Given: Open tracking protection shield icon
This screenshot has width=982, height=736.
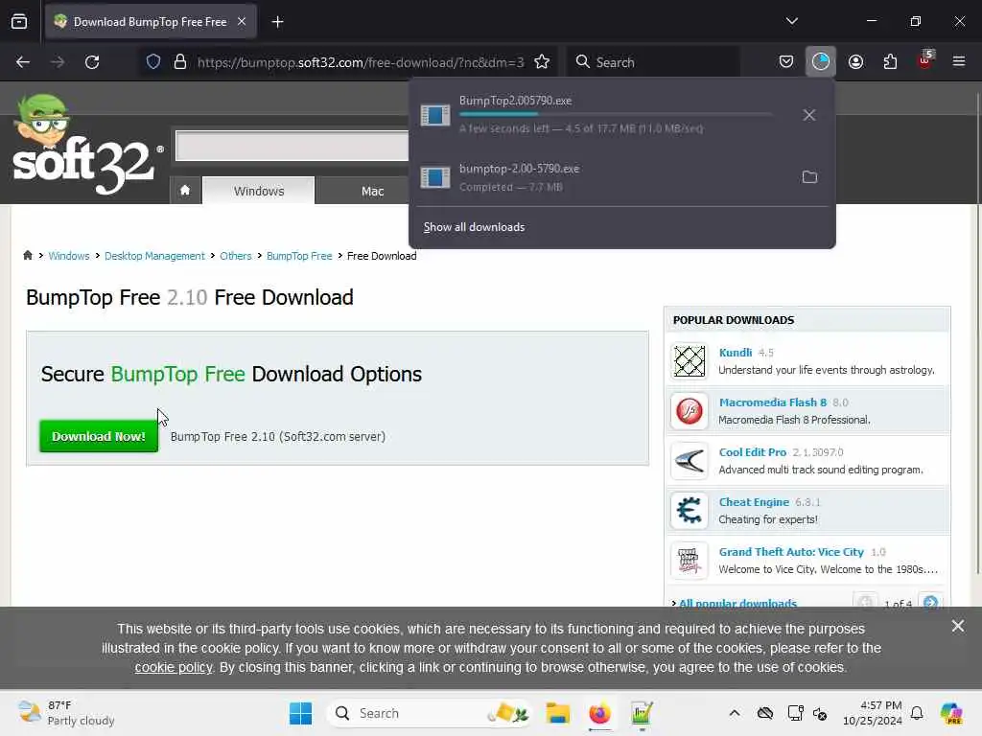Looking at the screenshot, I should tap(153, 62).
